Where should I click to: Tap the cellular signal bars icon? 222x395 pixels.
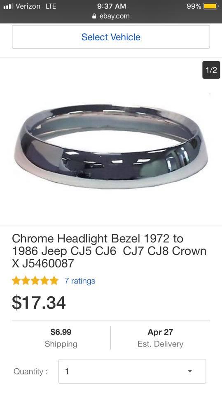click(8, 6)
